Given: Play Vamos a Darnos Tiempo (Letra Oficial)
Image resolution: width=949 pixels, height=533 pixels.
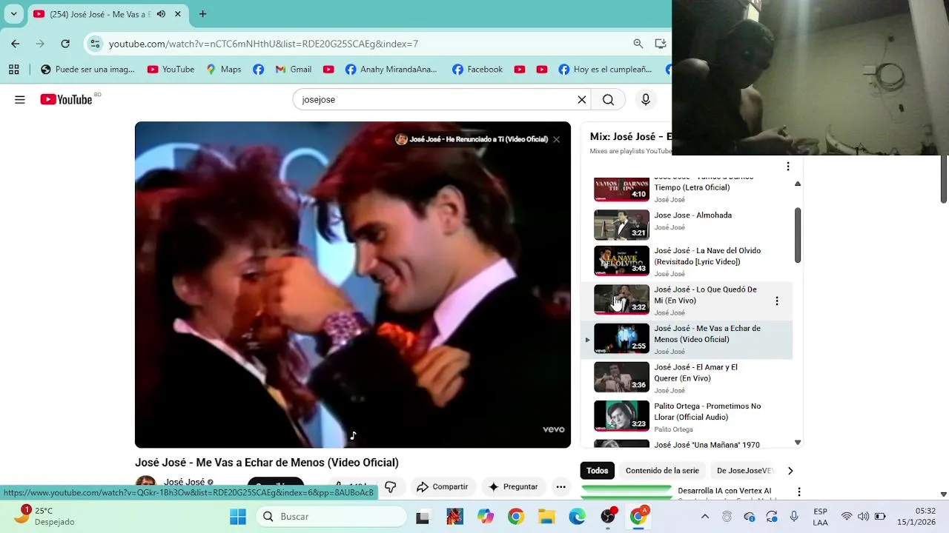Looking at the screenshot, I should 686,190.
